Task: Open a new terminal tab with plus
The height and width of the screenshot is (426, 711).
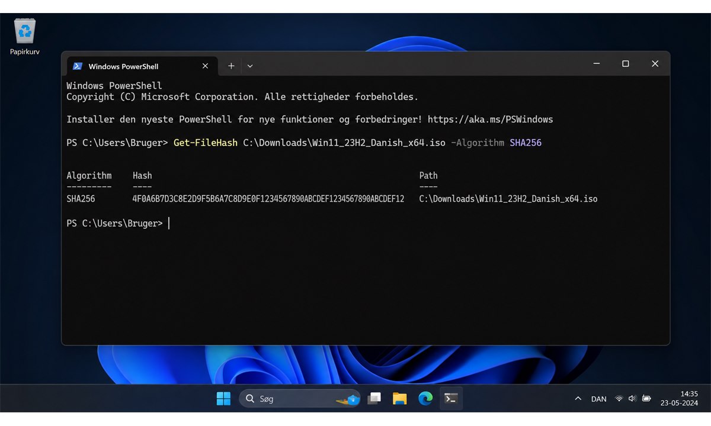Action: point(231,66)
